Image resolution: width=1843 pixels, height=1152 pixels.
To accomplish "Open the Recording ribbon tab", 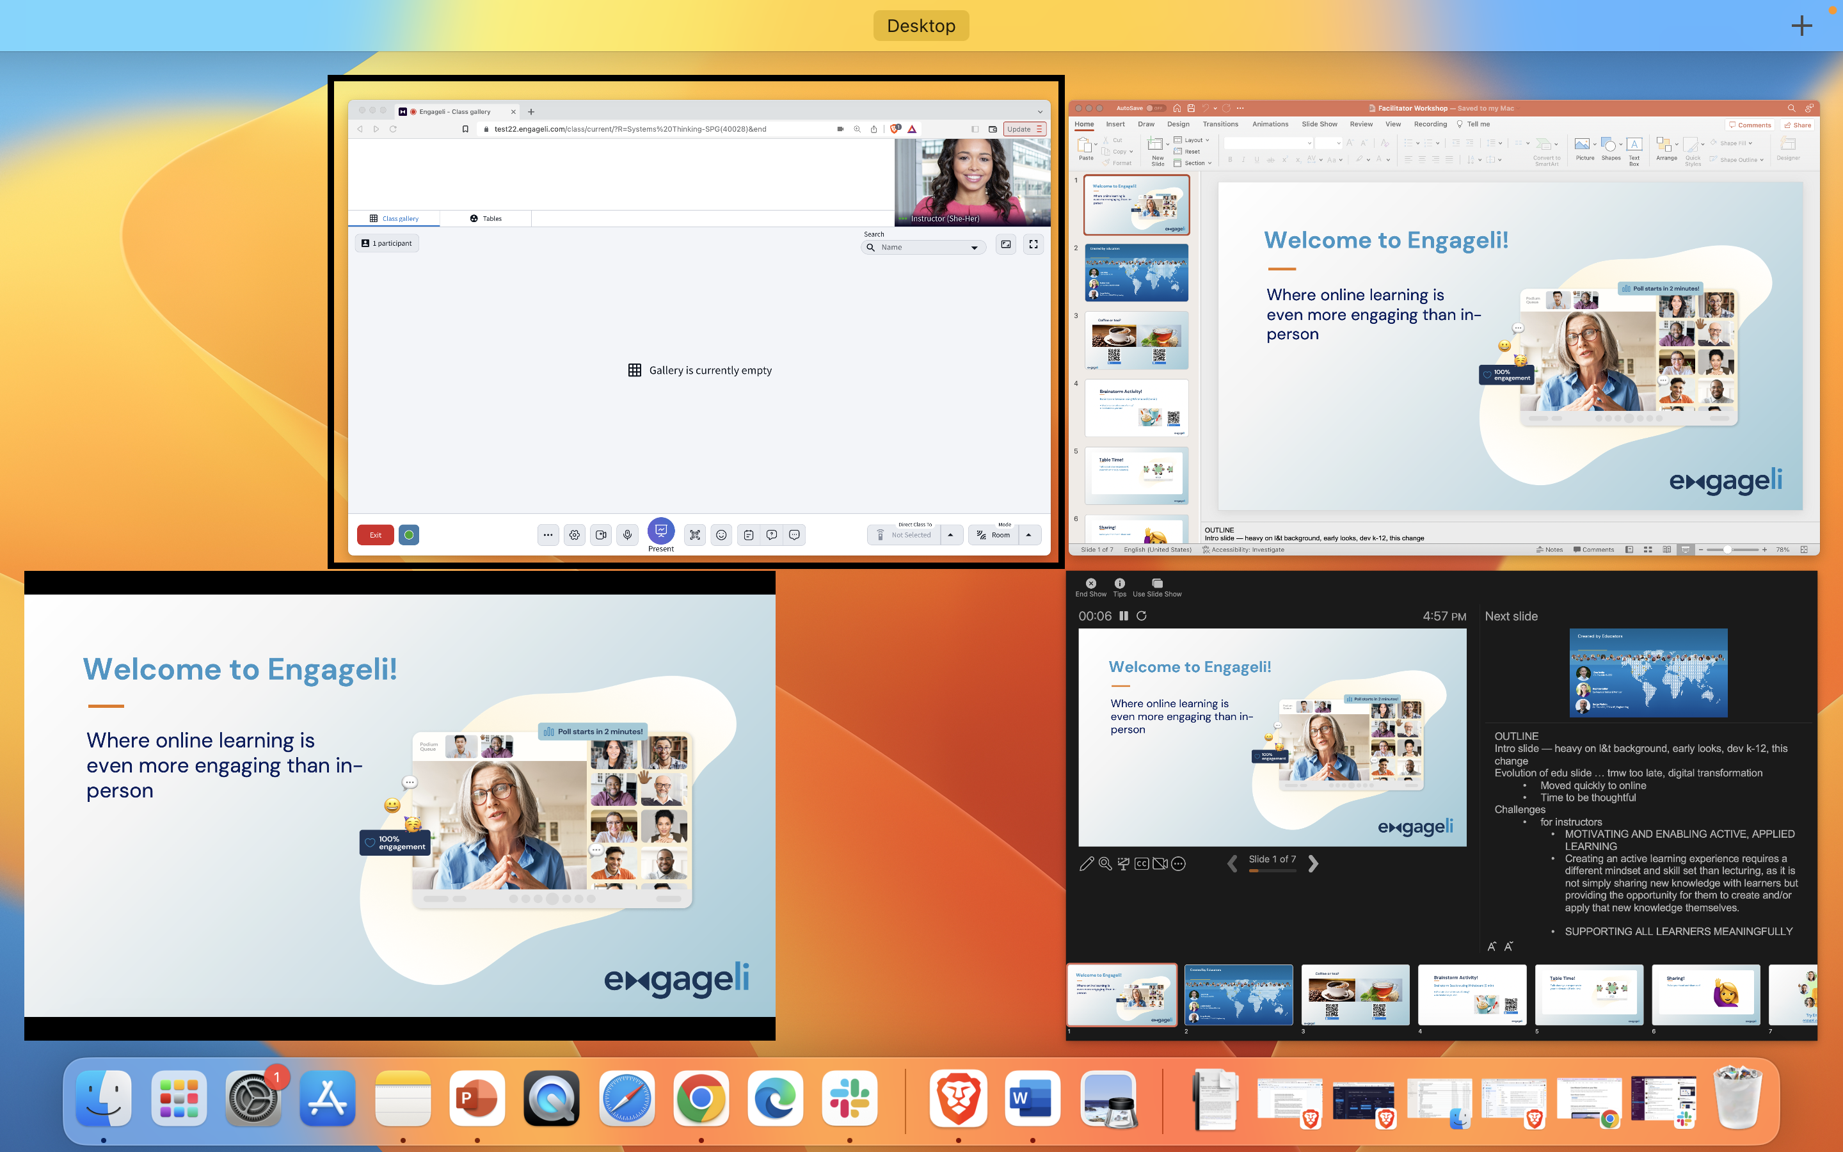I will click(x=1430, y=124).
